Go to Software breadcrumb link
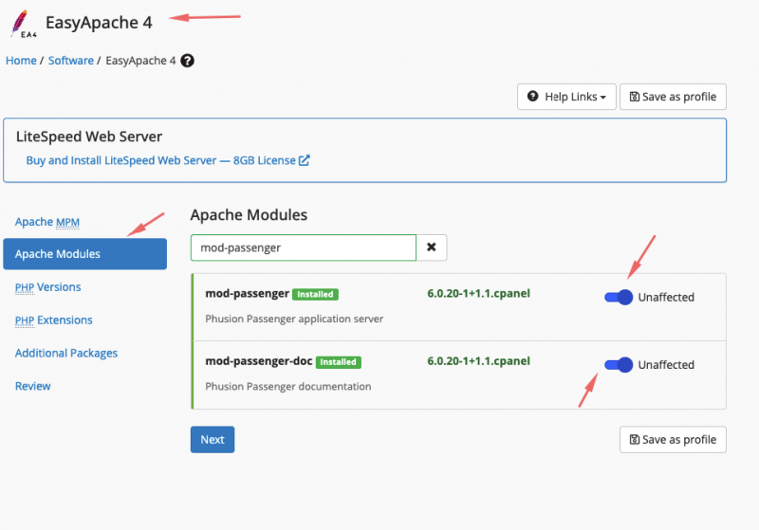 click(x=70, y=61)
